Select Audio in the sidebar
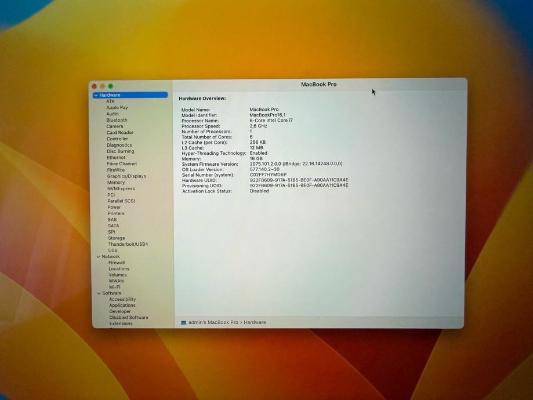Screen dimensions: 533x400 (113, 114)
